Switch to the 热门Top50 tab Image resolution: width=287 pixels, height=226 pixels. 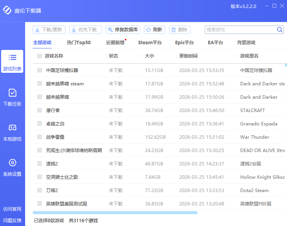pyautogui.click(x=79, y=43)
